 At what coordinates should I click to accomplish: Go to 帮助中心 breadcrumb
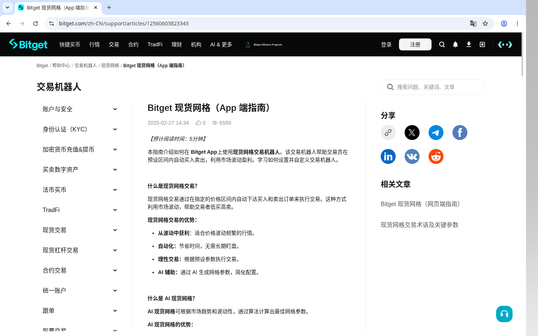(61, 65)
